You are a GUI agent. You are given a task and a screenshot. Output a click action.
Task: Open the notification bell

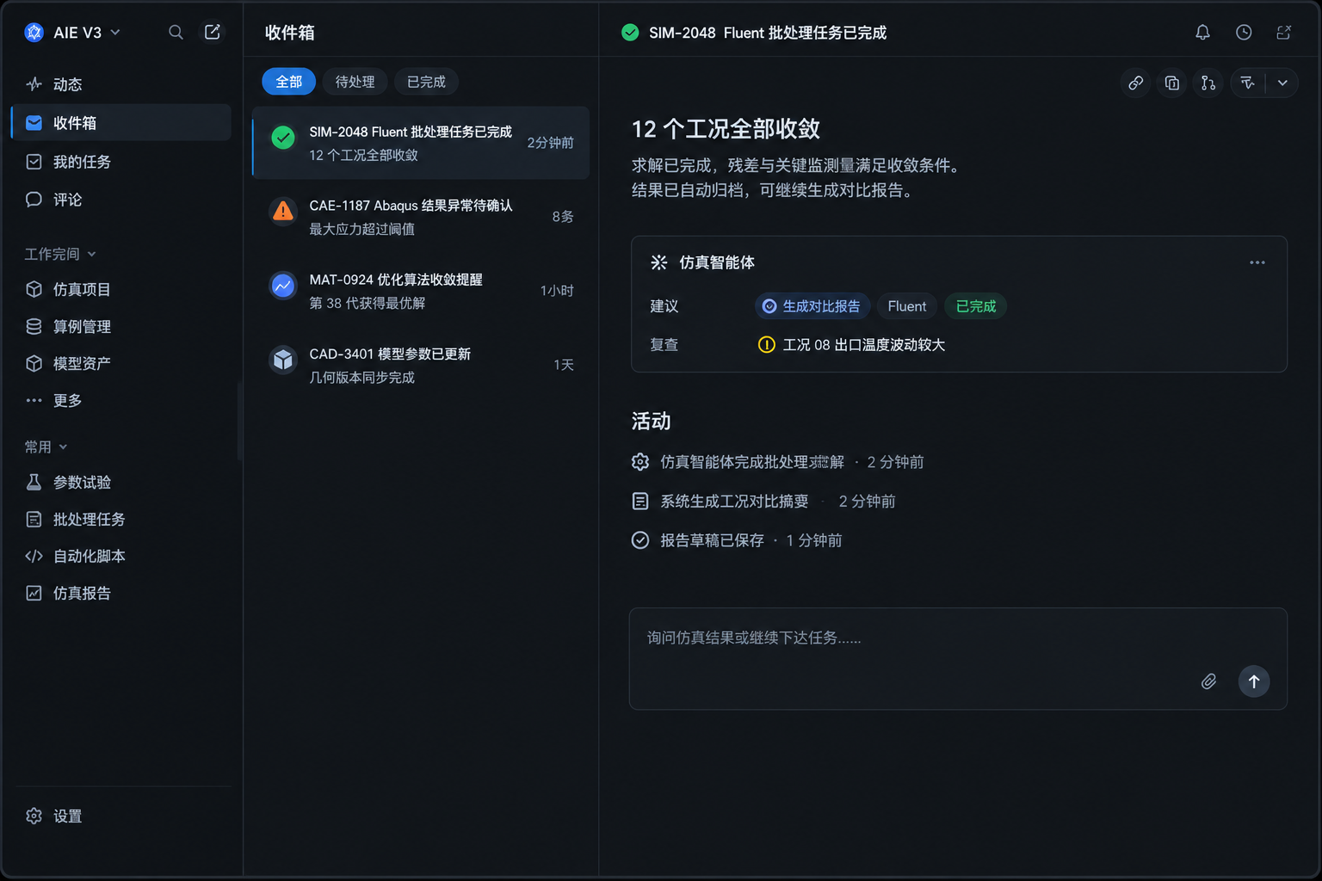1202,33
